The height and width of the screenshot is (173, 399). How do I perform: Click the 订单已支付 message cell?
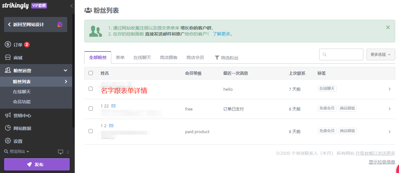(x=233, y=109)
